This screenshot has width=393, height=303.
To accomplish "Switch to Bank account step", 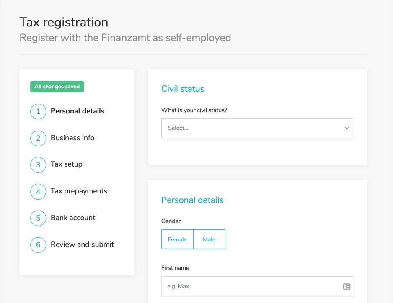I will point(73,218).
